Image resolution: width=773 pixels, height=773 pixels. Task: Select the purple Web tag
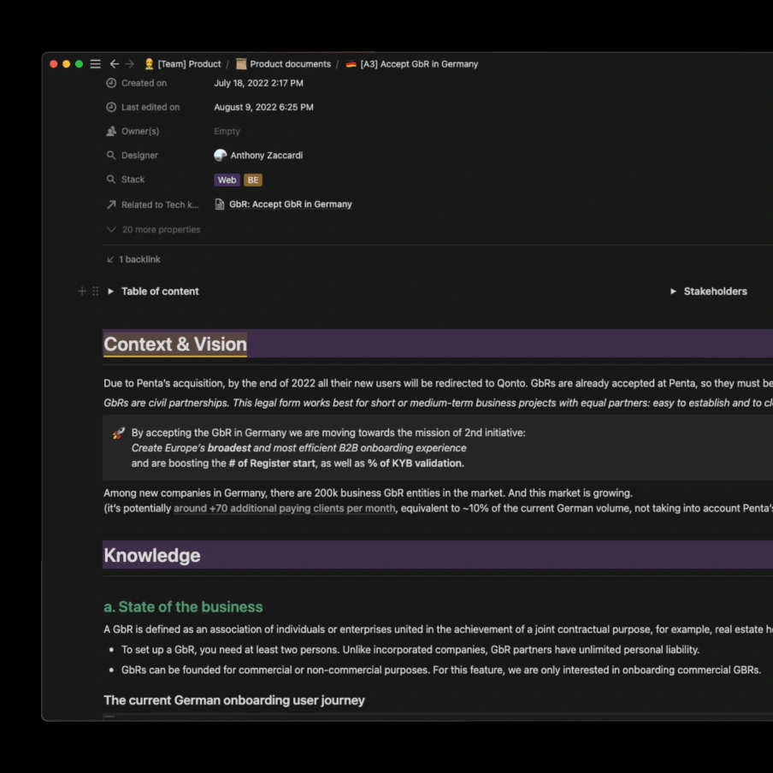[227, 180]
